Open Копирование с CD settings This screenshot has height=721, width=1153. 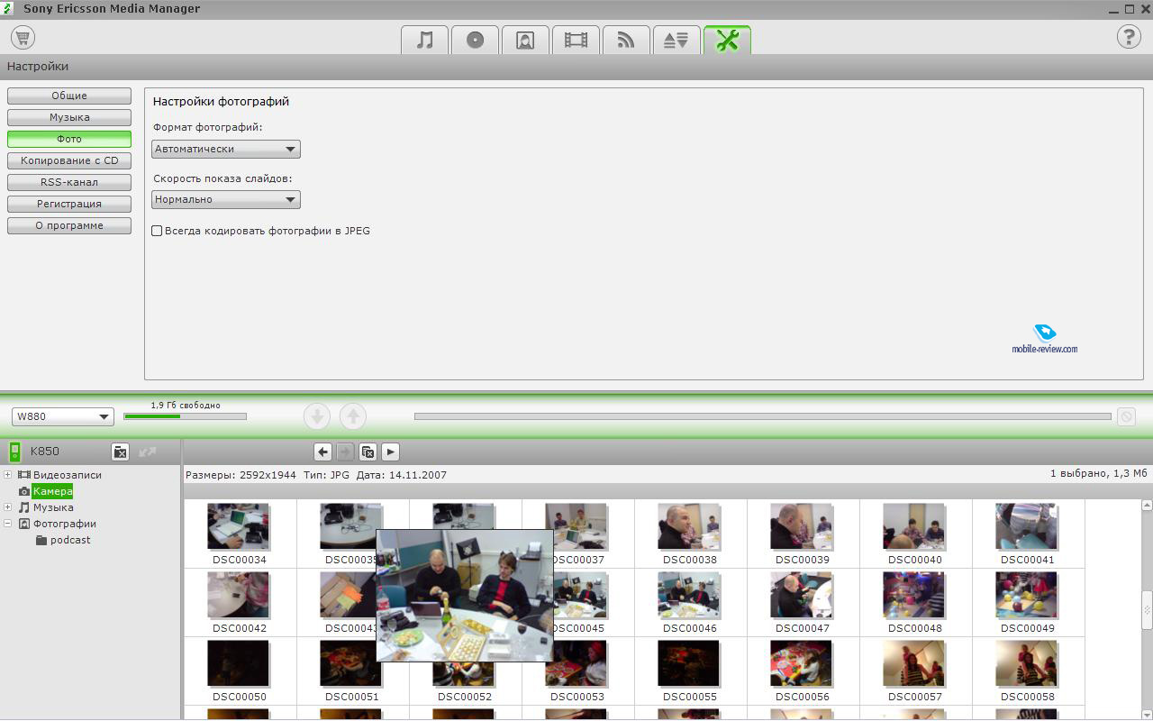[69, 160]
